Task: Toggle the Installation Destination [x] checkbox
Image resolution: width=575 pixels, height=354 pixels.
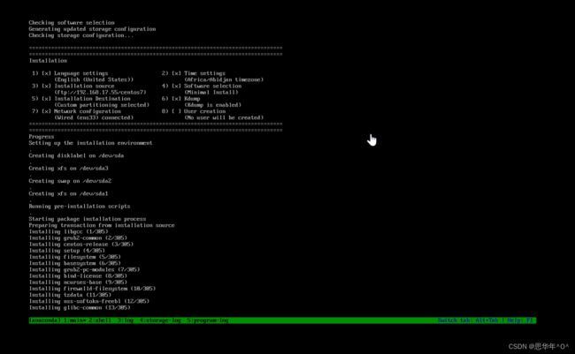Action: 46,99
